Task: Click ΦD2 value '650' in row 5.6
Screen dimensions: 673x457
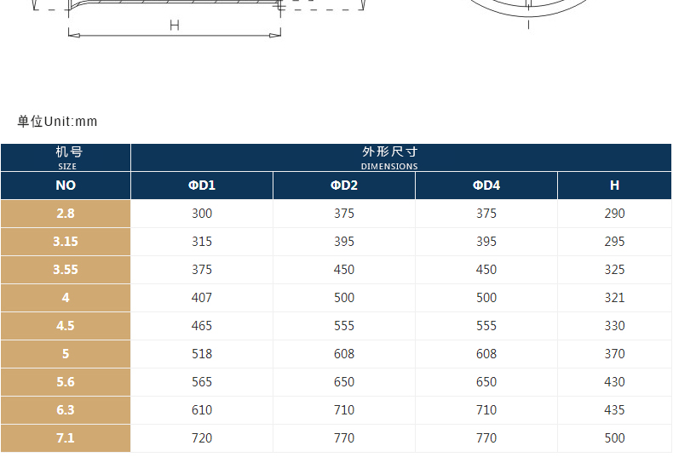Action: [x=344, y=382]
